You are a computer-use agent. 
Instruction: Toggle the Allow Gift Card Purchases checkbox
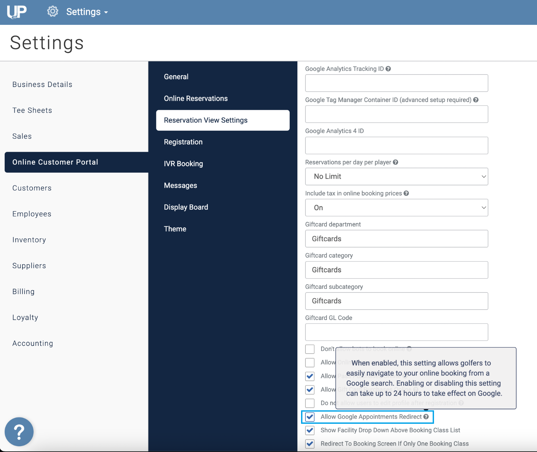tap(310, 390)
